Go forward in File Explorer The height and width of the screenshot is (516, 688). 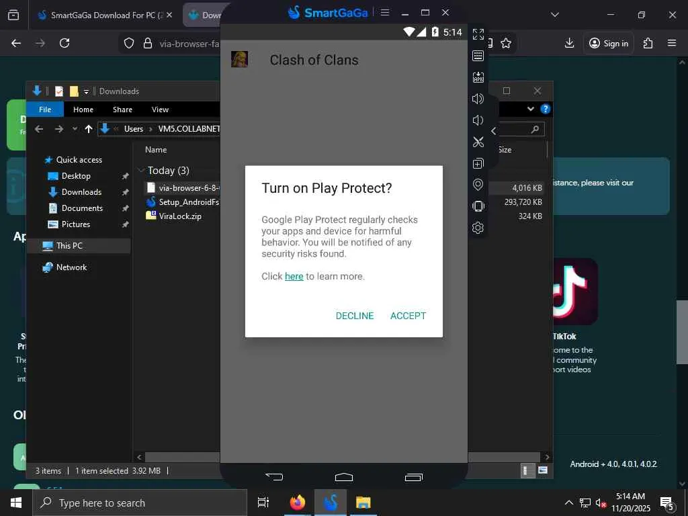point(59,129)
